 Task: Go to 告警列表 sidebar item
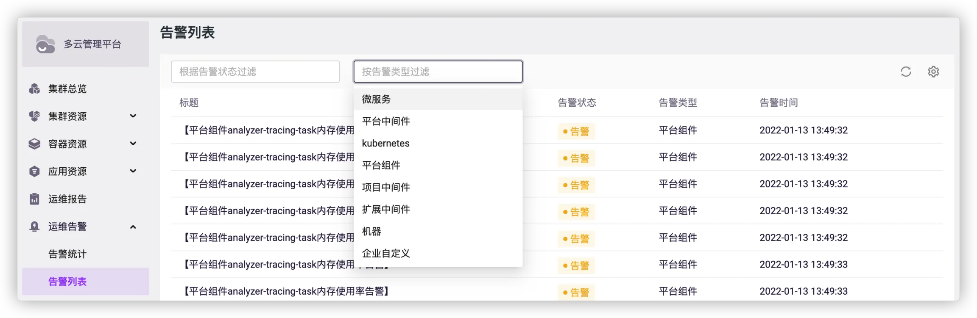(x=67, y=282)
